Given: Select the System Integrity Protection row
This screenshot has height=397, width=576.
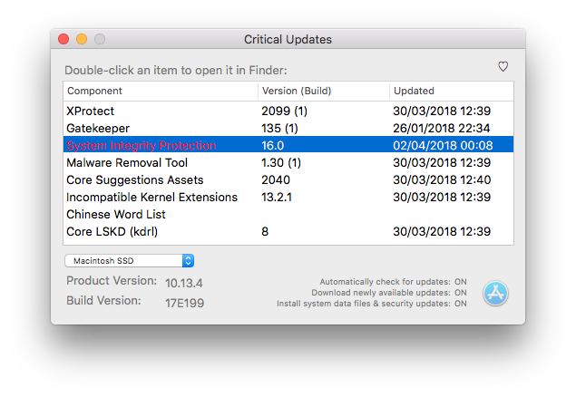Looking at the screenshot, I should click(288, 145).
